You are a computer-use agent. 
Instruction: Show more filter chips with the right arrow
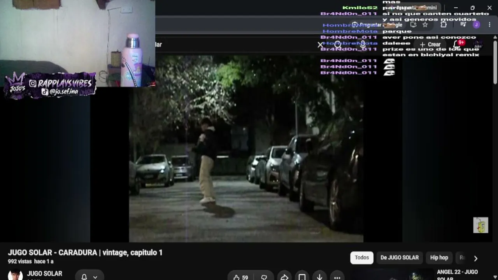pyautogui.click(x=475, y=258)
